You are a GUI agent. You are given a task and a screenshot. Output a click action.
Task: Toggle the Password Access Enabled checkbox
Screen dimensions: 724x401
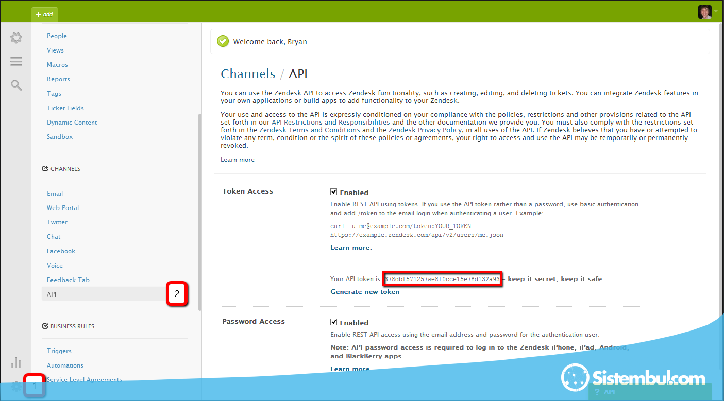[x=334, y=322]
